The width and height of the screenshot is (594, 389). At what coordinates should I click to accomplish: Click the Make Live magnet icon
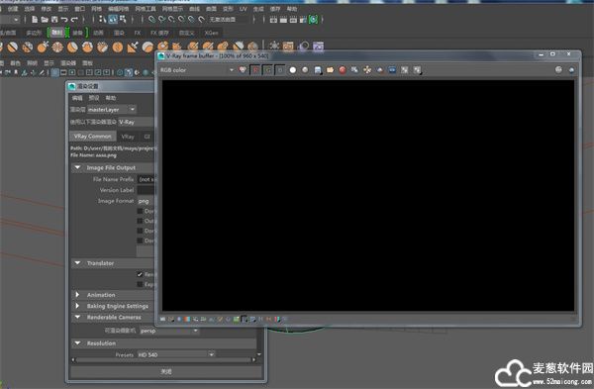202,19
